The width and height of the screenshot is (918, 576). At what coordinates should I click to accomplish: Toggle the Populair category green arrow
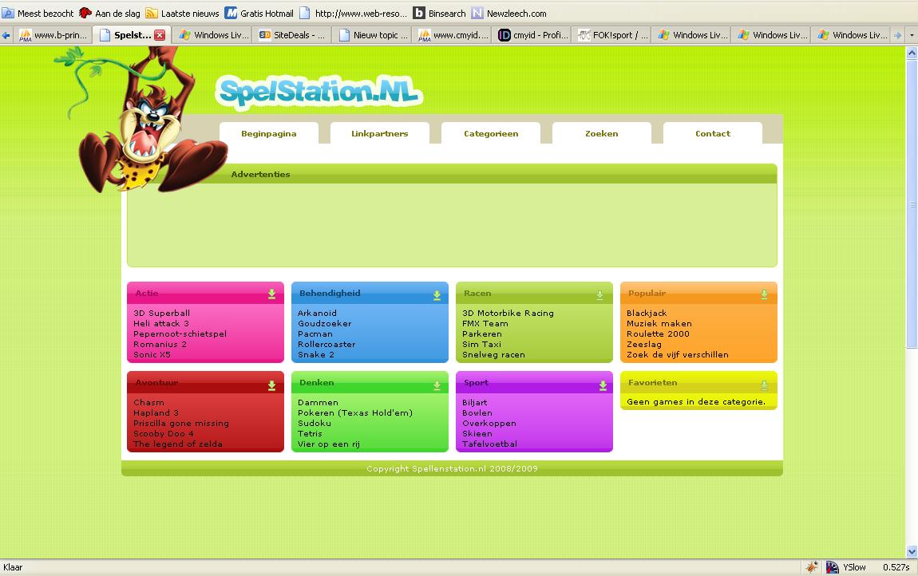coord(764,294)
